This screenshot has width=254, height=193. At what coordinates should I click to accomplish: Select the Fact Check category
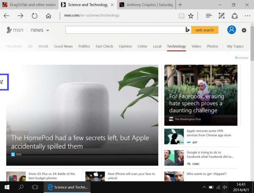[x=104, y=46]
